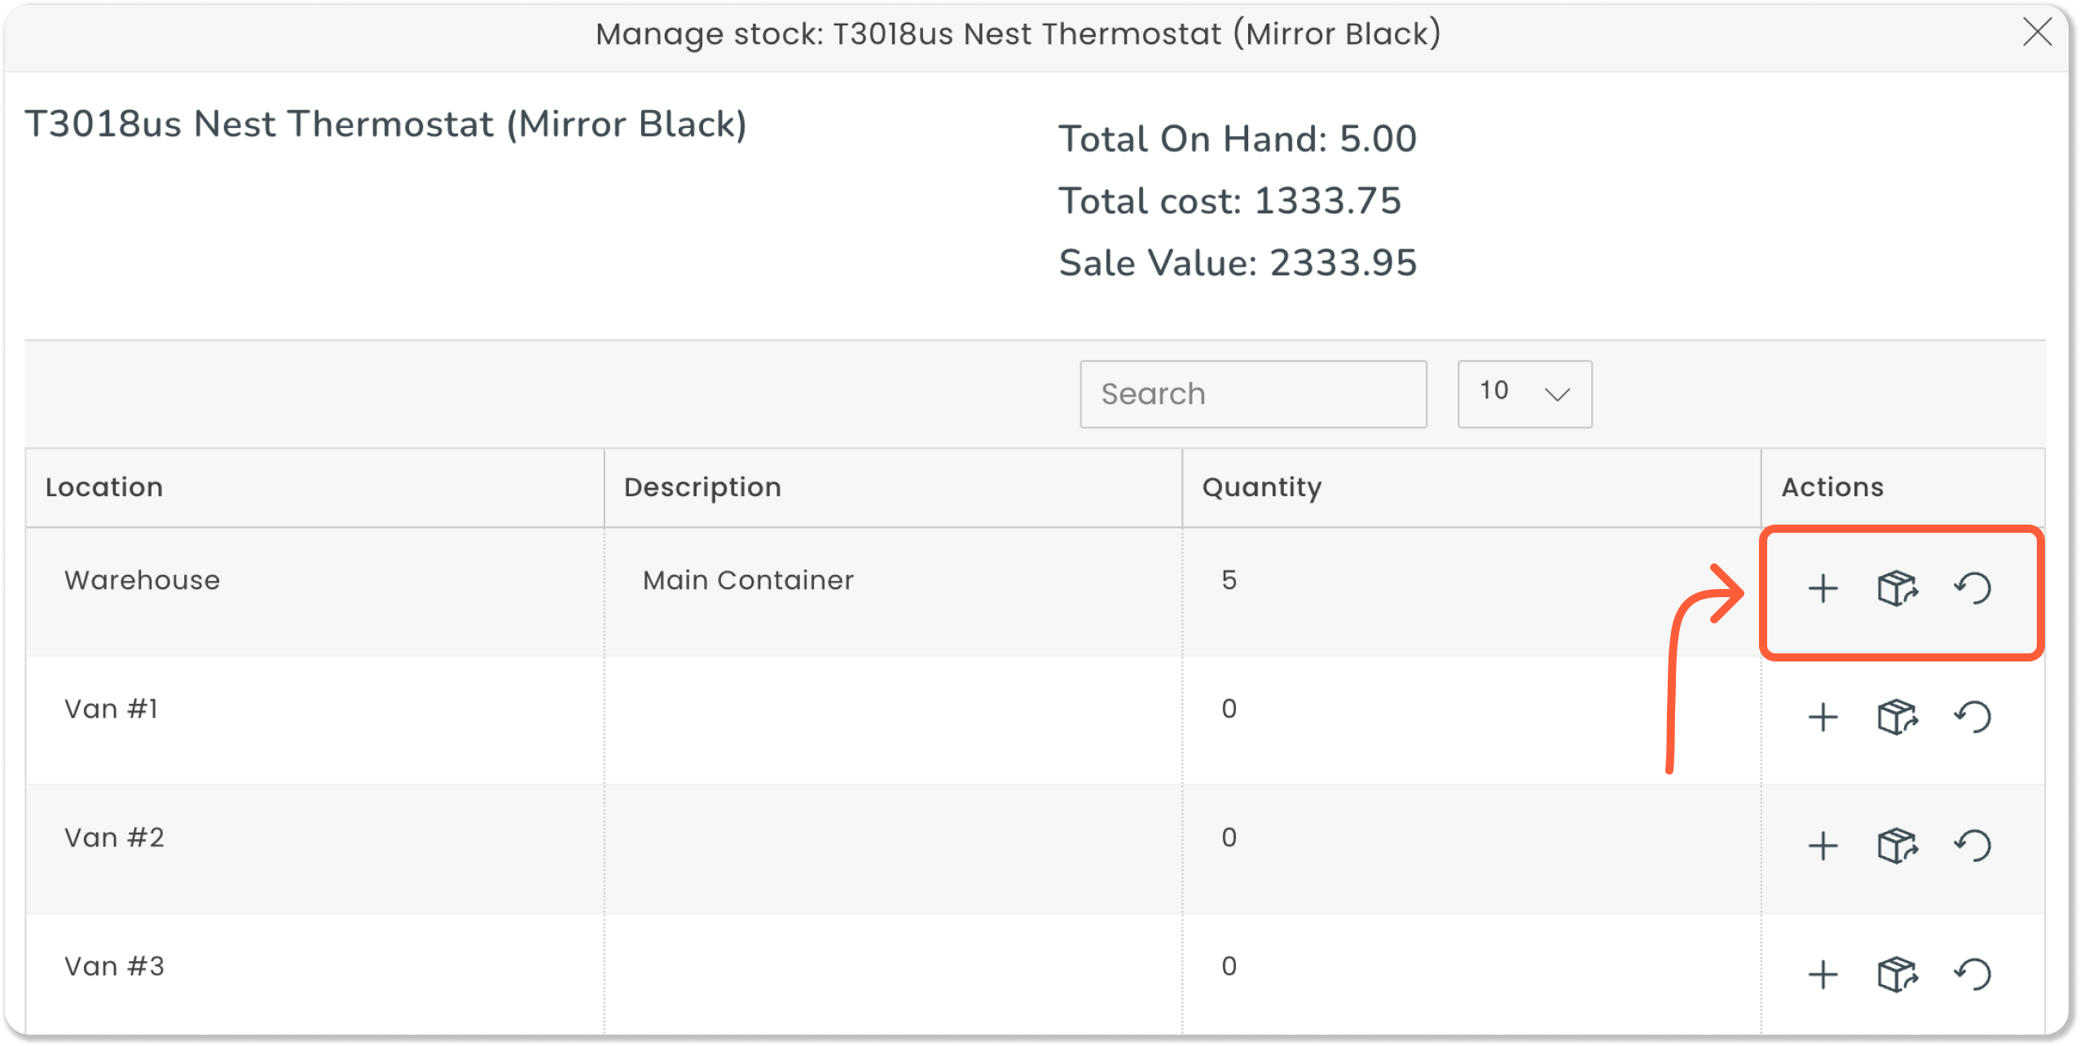
Task: Add stock to Van #3
Action: (1822, 973)
